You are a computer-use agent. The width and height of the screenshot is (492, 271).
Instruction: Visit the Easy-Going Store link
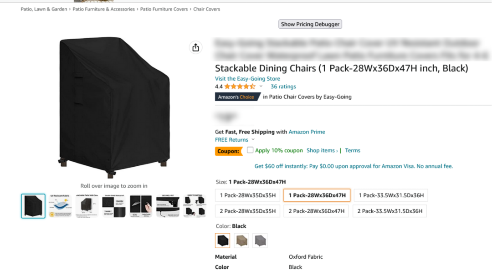click(x=247, y=79)
